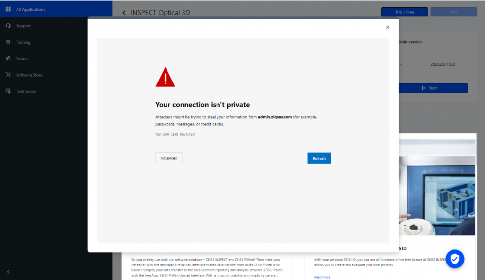Go back using arrow beside INSPECT Optical 3D
Image resolution: width=485 pixels, height=280 pixels.
[x=124, y=13]
